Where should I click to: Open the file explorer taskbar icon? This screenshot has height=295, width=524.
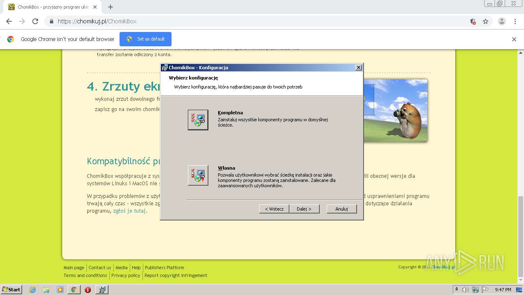pyautogui.click(x=46, y=290)
